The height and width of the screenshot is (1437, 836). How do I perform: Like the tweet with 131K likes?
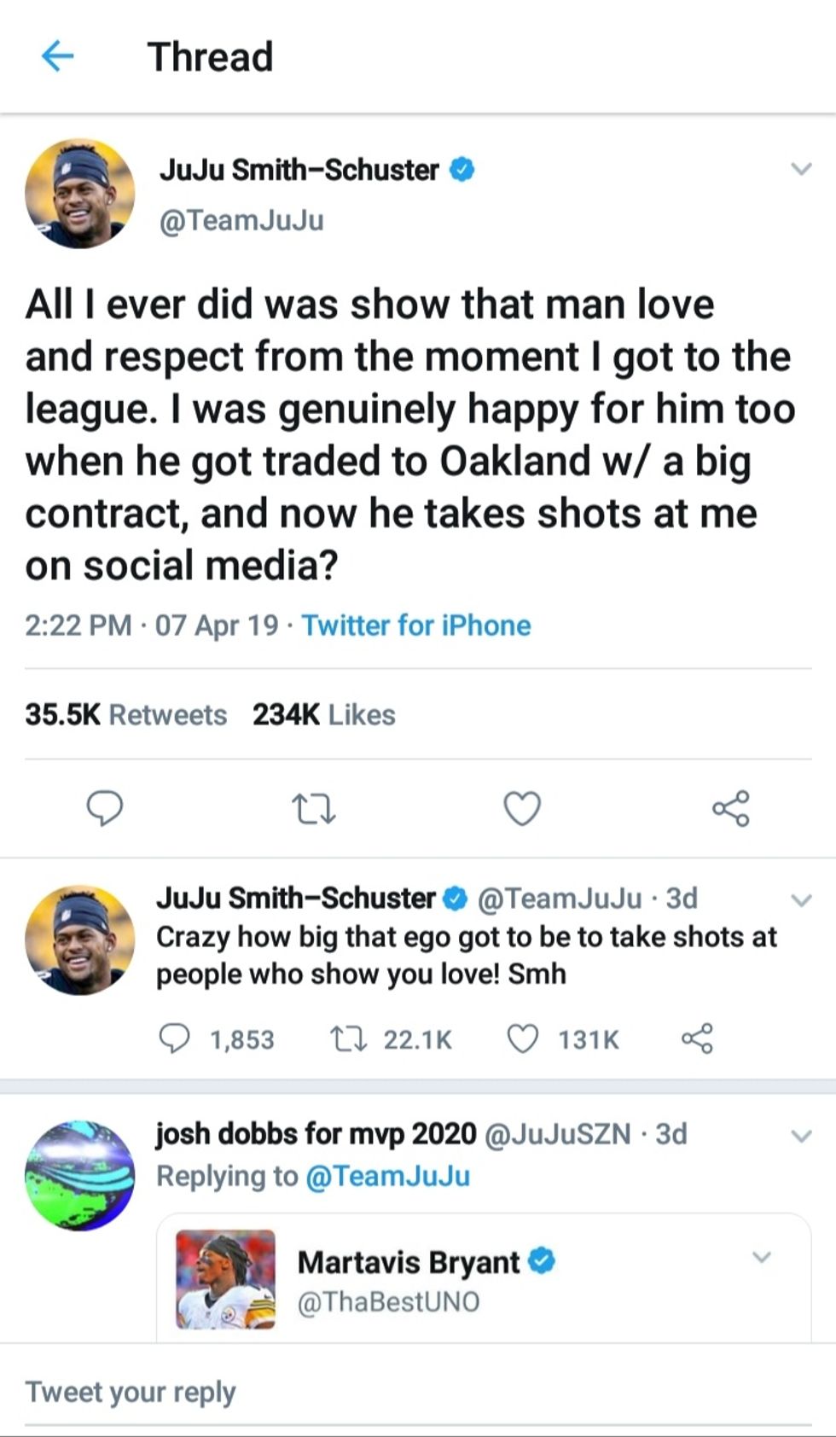click(x=522, y=1038)
